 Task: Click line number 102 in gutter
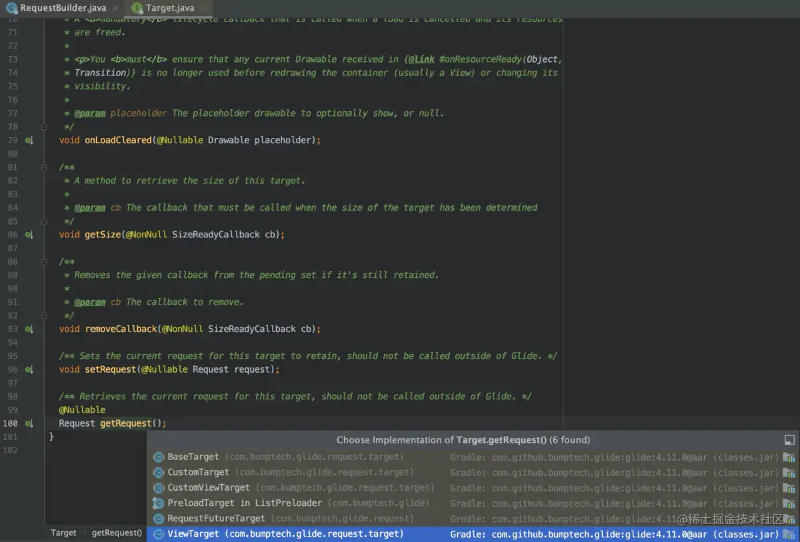click(x=11, y=451)
